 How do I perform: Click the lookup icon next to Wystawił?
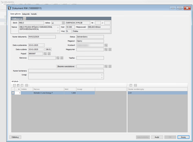click(x=106, y=46)
